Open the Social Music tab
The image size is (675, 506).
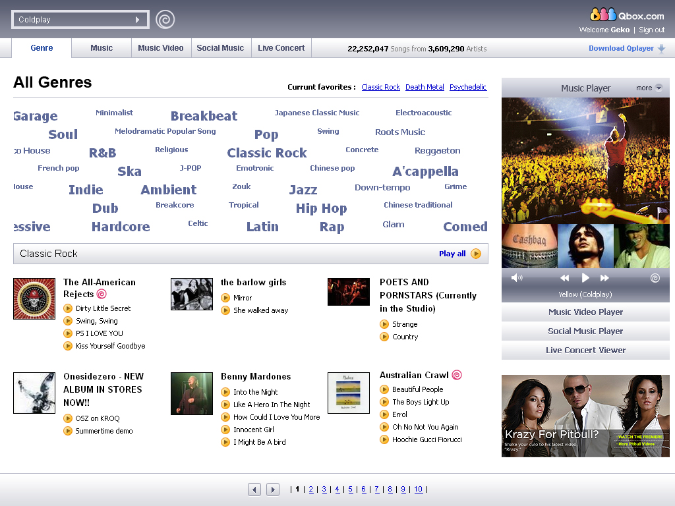pos(220,47)
